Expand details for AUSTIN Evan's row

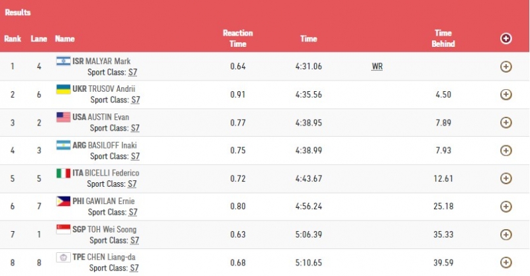[x=505, y=122]
